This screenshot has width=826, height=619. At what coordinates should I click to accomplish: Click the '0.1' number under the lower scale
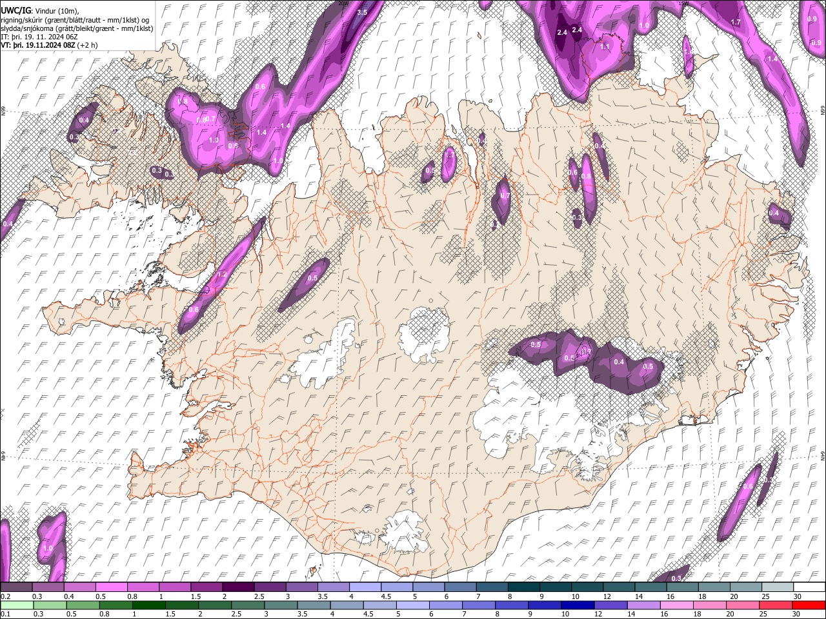[5, 614]
